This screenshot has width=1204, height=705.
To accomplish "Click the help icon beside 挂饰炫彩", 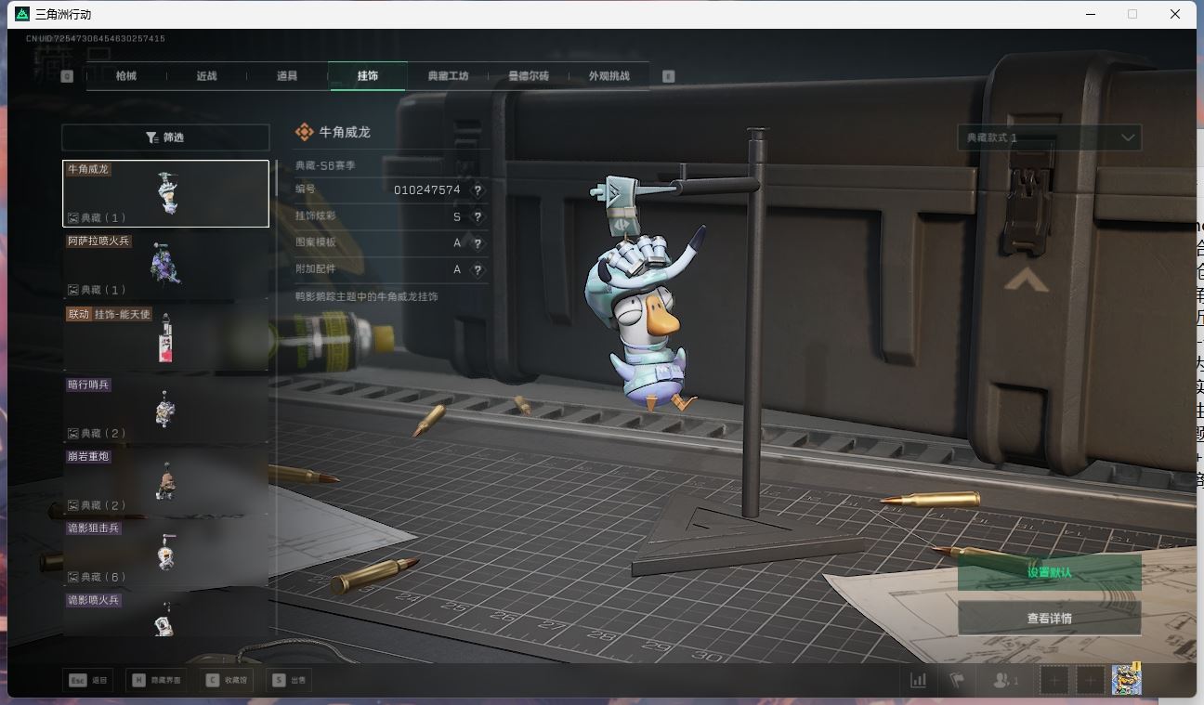I will click(x=478, y=216).
